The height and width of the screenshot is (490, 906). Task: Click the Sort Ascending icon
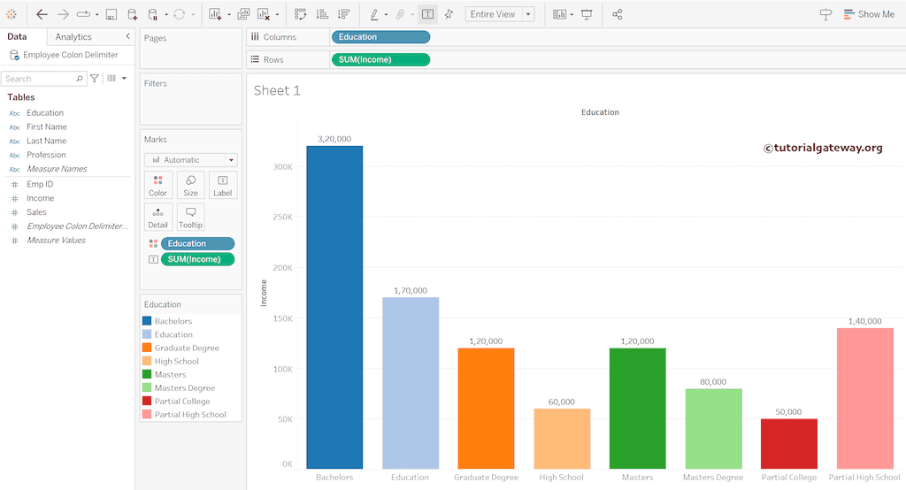pyautogui.click(x=322, y=14)
